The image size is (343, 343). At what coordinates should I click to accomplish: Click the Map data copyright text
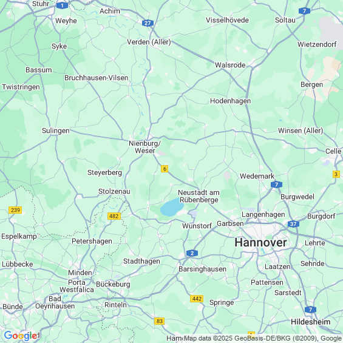point(263,338)
